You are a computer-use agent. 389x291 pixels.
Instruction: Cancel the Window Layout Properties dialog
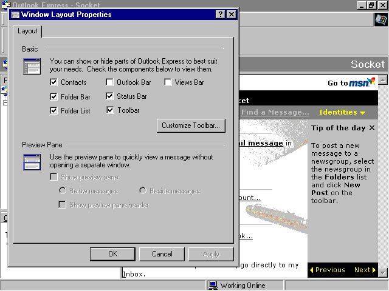point(162,254)
